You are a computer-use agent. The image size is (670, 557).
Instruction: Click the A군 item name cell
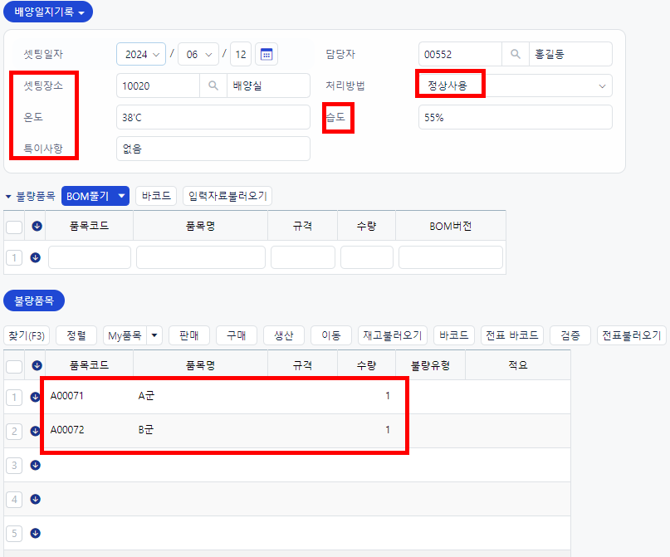[x=200, y=396]
